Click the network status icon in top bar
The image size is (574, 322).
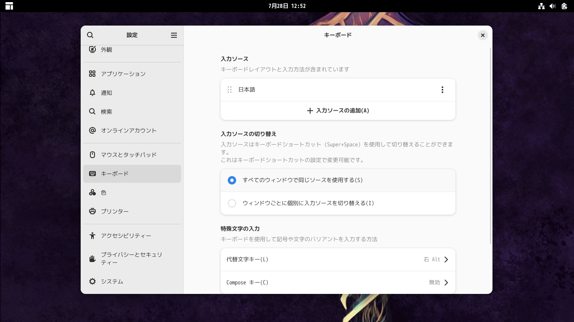(541, 6)
